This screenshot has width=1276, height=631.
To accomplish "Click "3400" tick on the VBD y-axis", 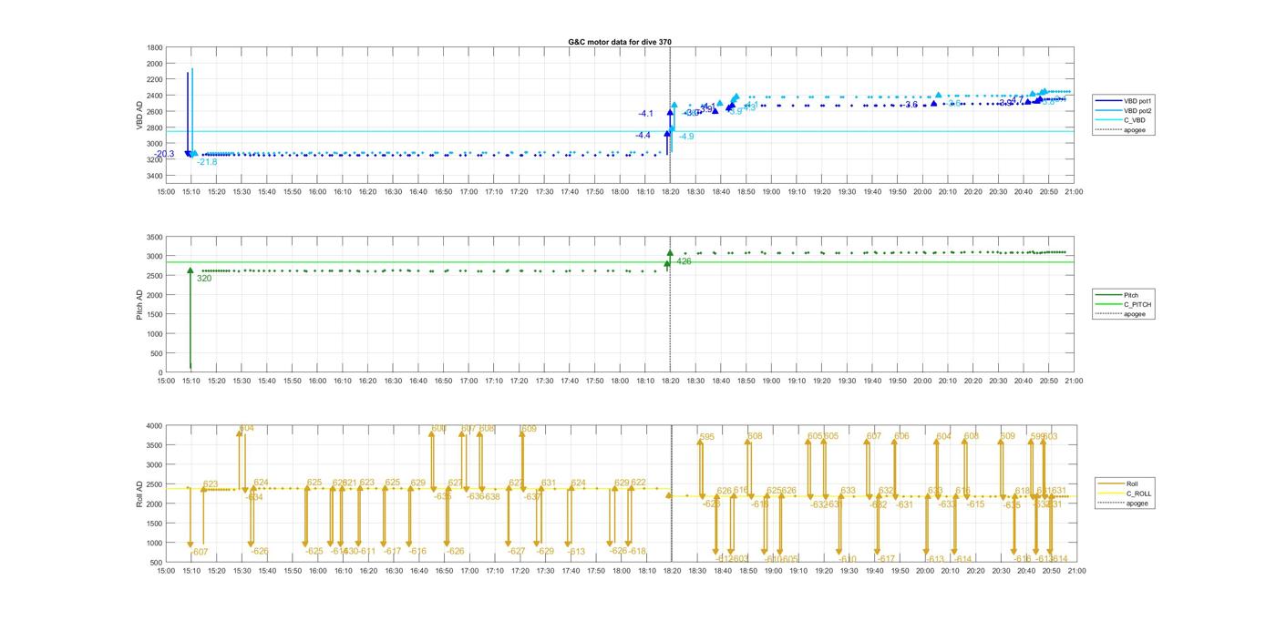I will pyautogui.click(x=155, y=176).
